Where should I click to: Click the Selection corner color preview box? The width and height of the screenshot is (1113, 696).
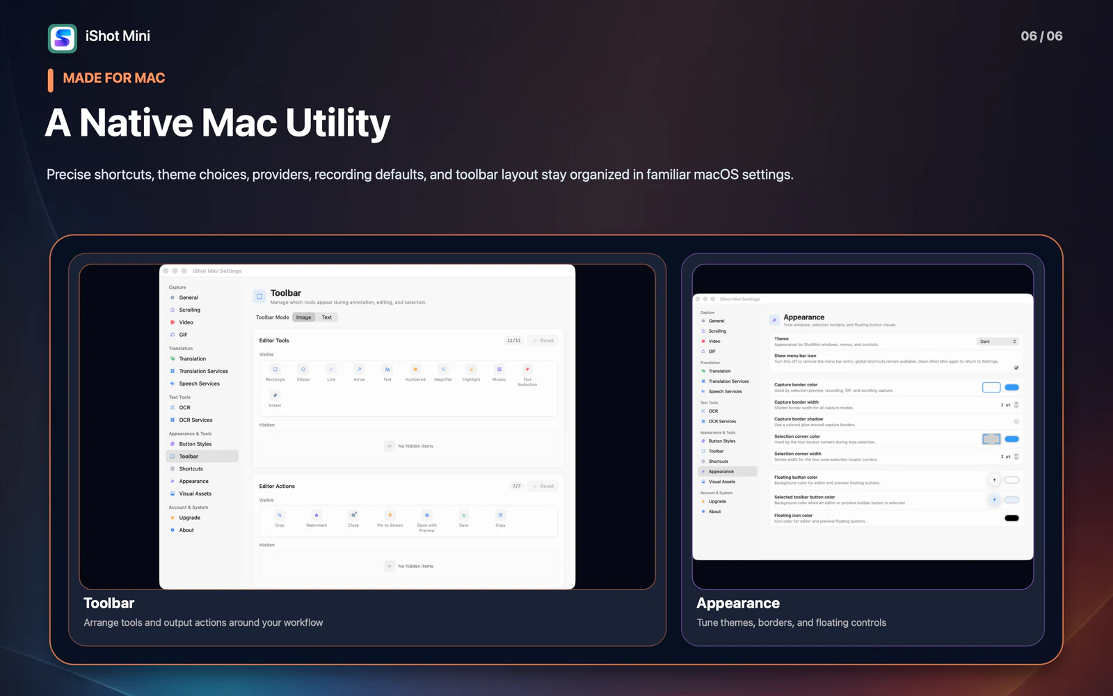[991, 439]
